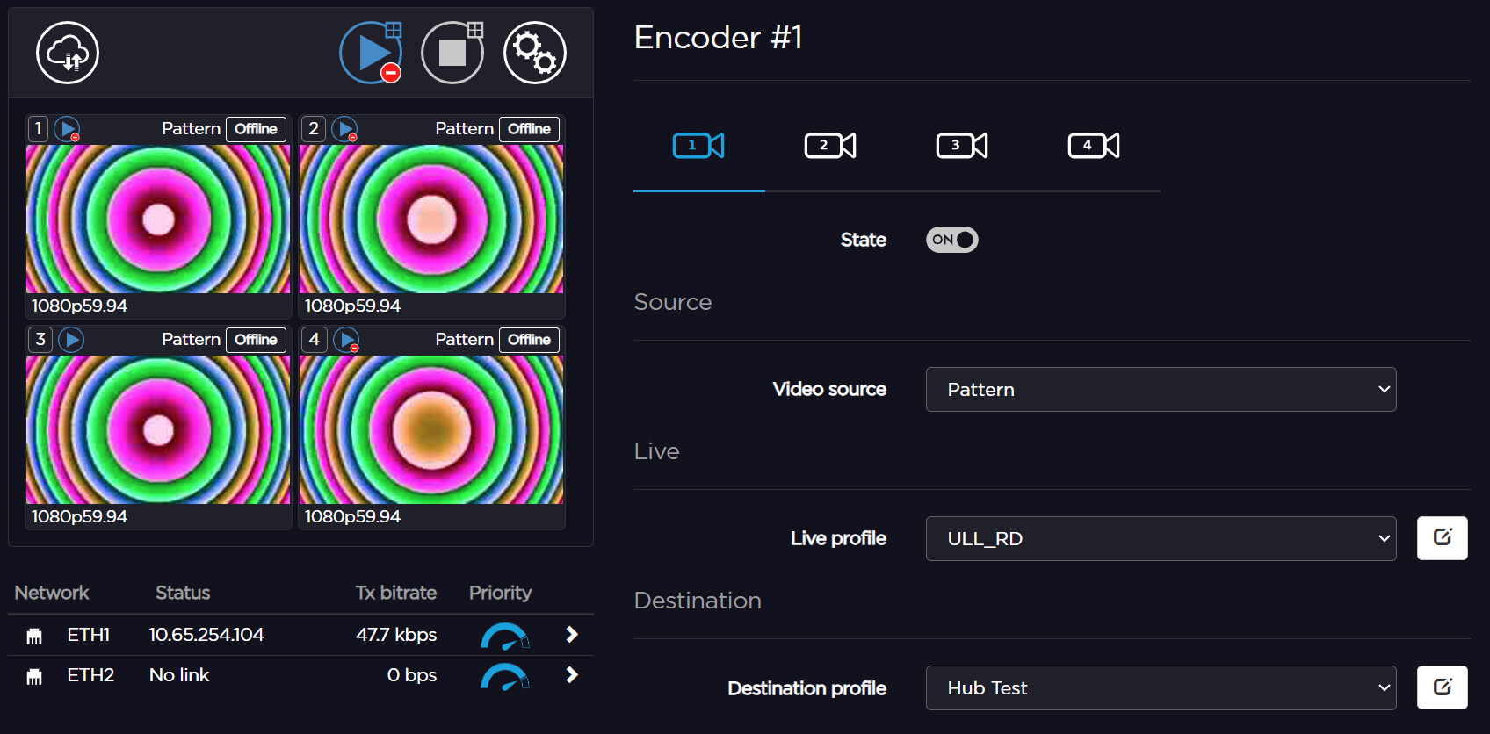Click the ETH2 priority gauge icon
1490x734 pixels.
pos(505,676)
